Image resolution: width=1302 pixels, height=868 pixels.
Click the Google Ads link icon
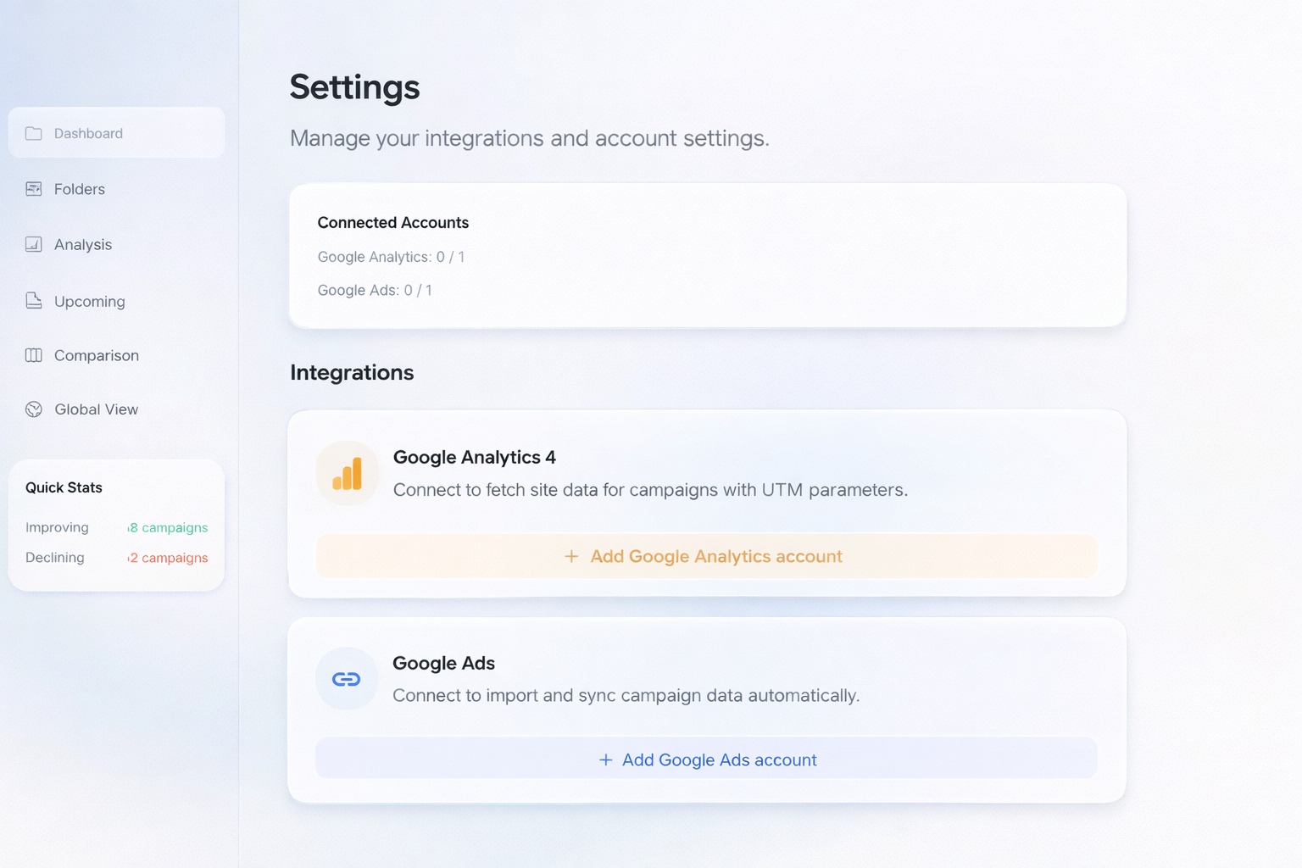coord(347,678)
